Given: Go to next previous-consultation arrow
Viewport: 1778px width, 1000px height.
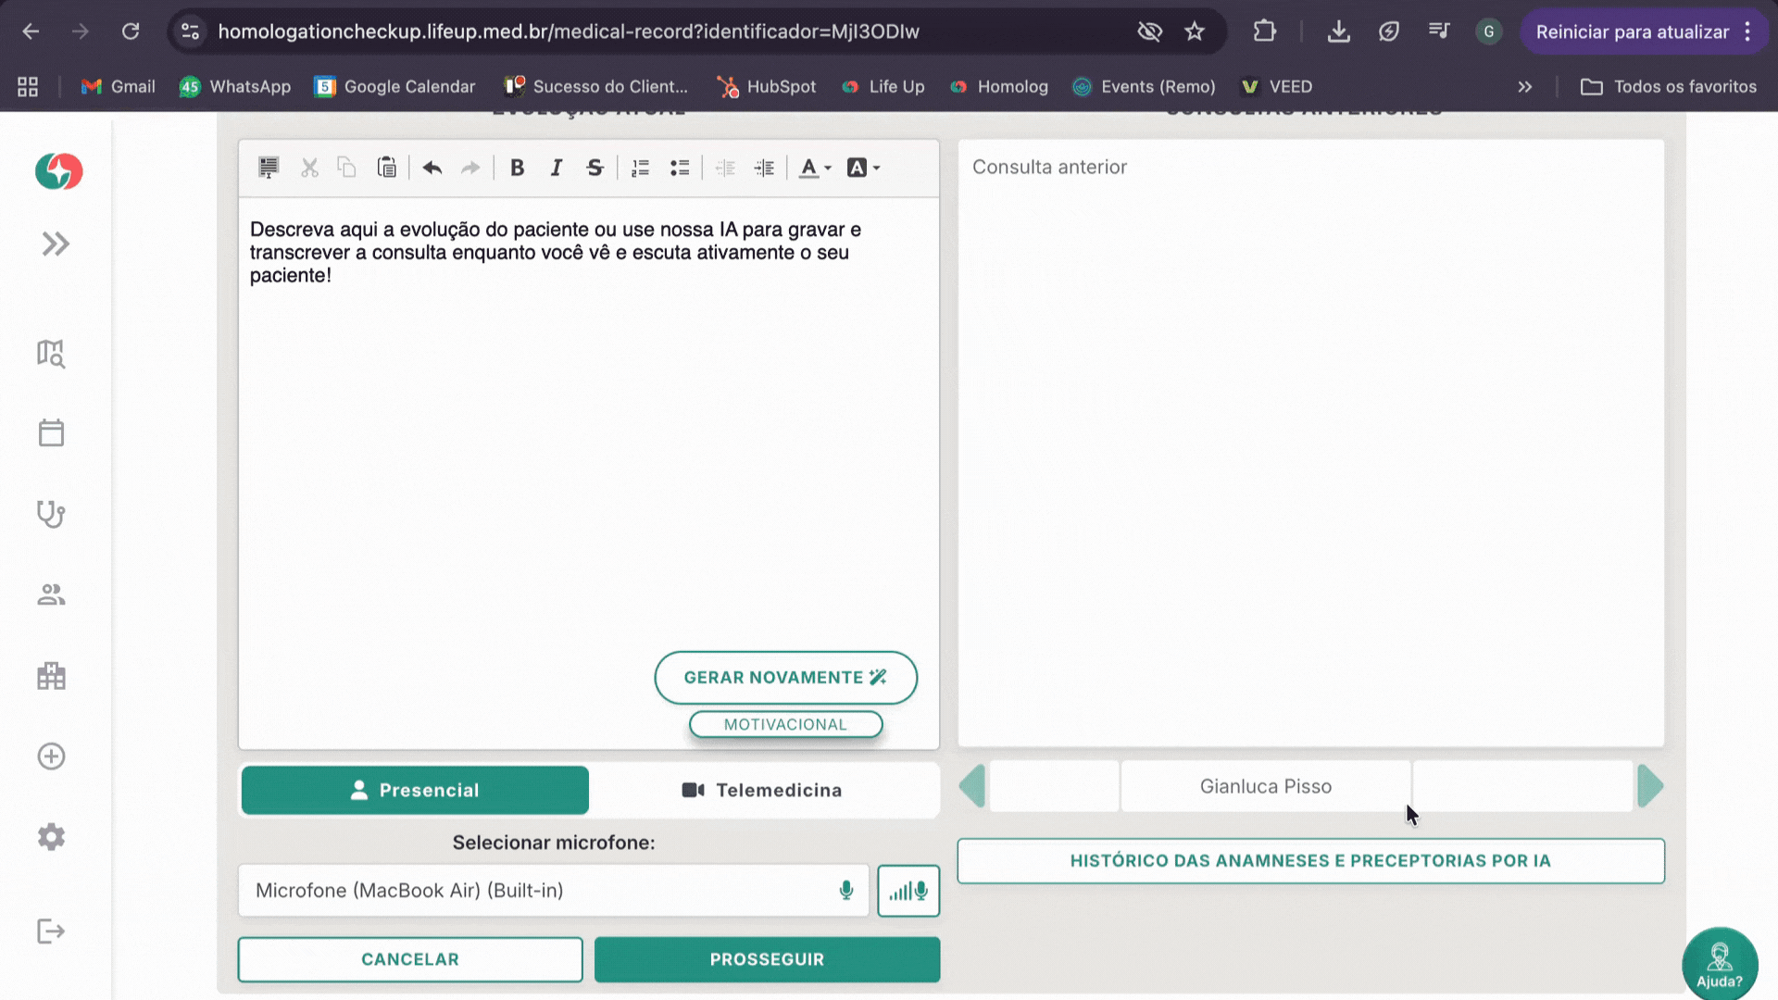Looking at the screenshot, I should pyautogui.click(x=1650, y=786).
